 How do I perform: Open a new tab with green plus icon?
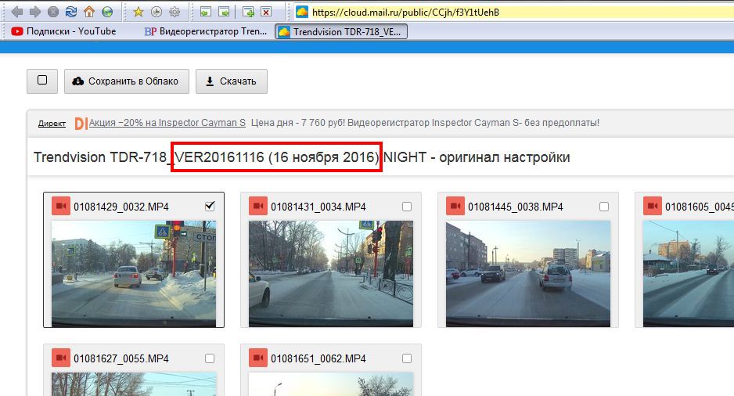[x=248, y=12]
